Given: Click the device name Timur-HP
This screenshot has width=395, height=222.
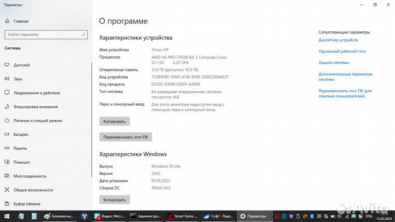Looking at the screenshot, I should [x=160, y=49].
